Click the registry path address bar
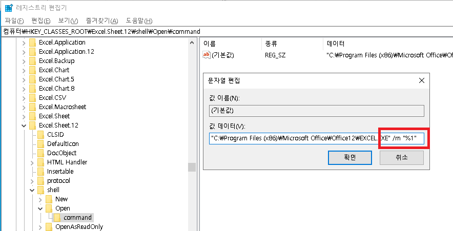The image size is (453, 231). click(226, 31)
